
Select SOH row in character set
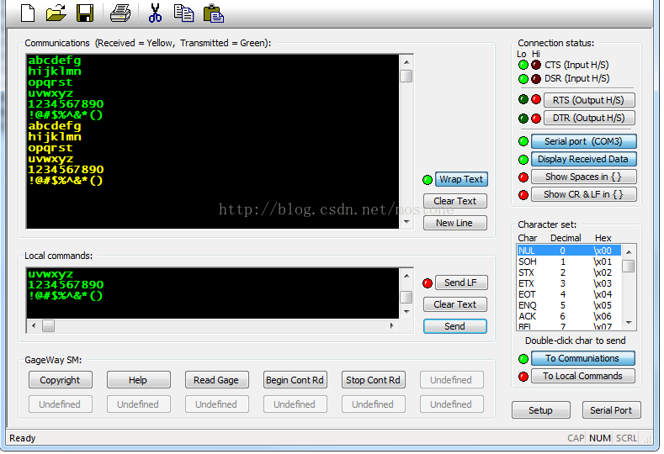(569, 261)
